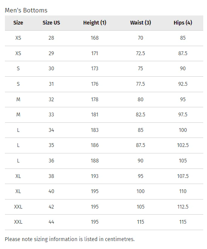Select waist value 82.5
The width and height of the screenshot is (207, 249).
[x=141, y=114]
